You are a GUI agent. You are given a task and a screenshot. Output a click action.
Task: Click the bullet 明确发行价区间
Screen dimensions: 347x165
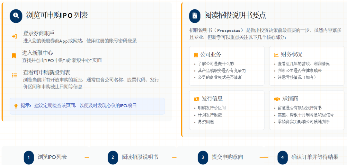click(212, 108)
